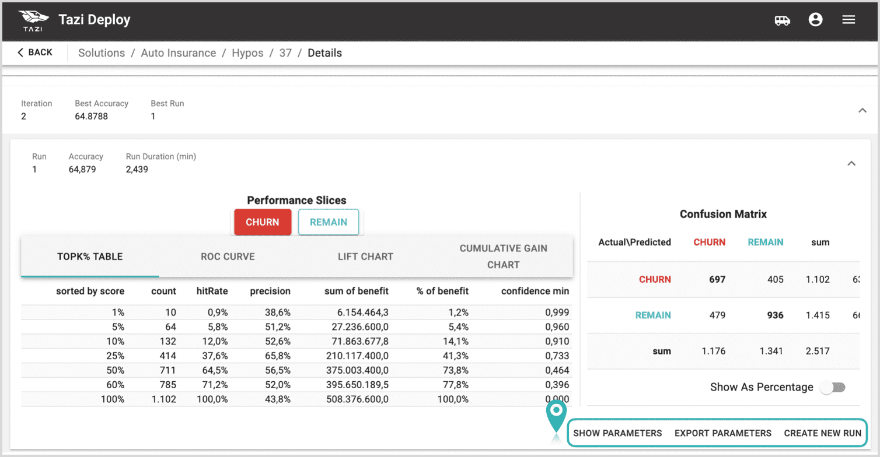Image resolution: width=880 pixels, height=457 pixels.
Task: Switch to the TOPK% TABLE tab
Action: tap(90, 256)
